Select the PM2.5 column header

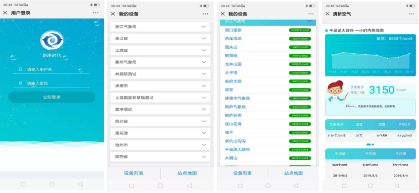404,124
